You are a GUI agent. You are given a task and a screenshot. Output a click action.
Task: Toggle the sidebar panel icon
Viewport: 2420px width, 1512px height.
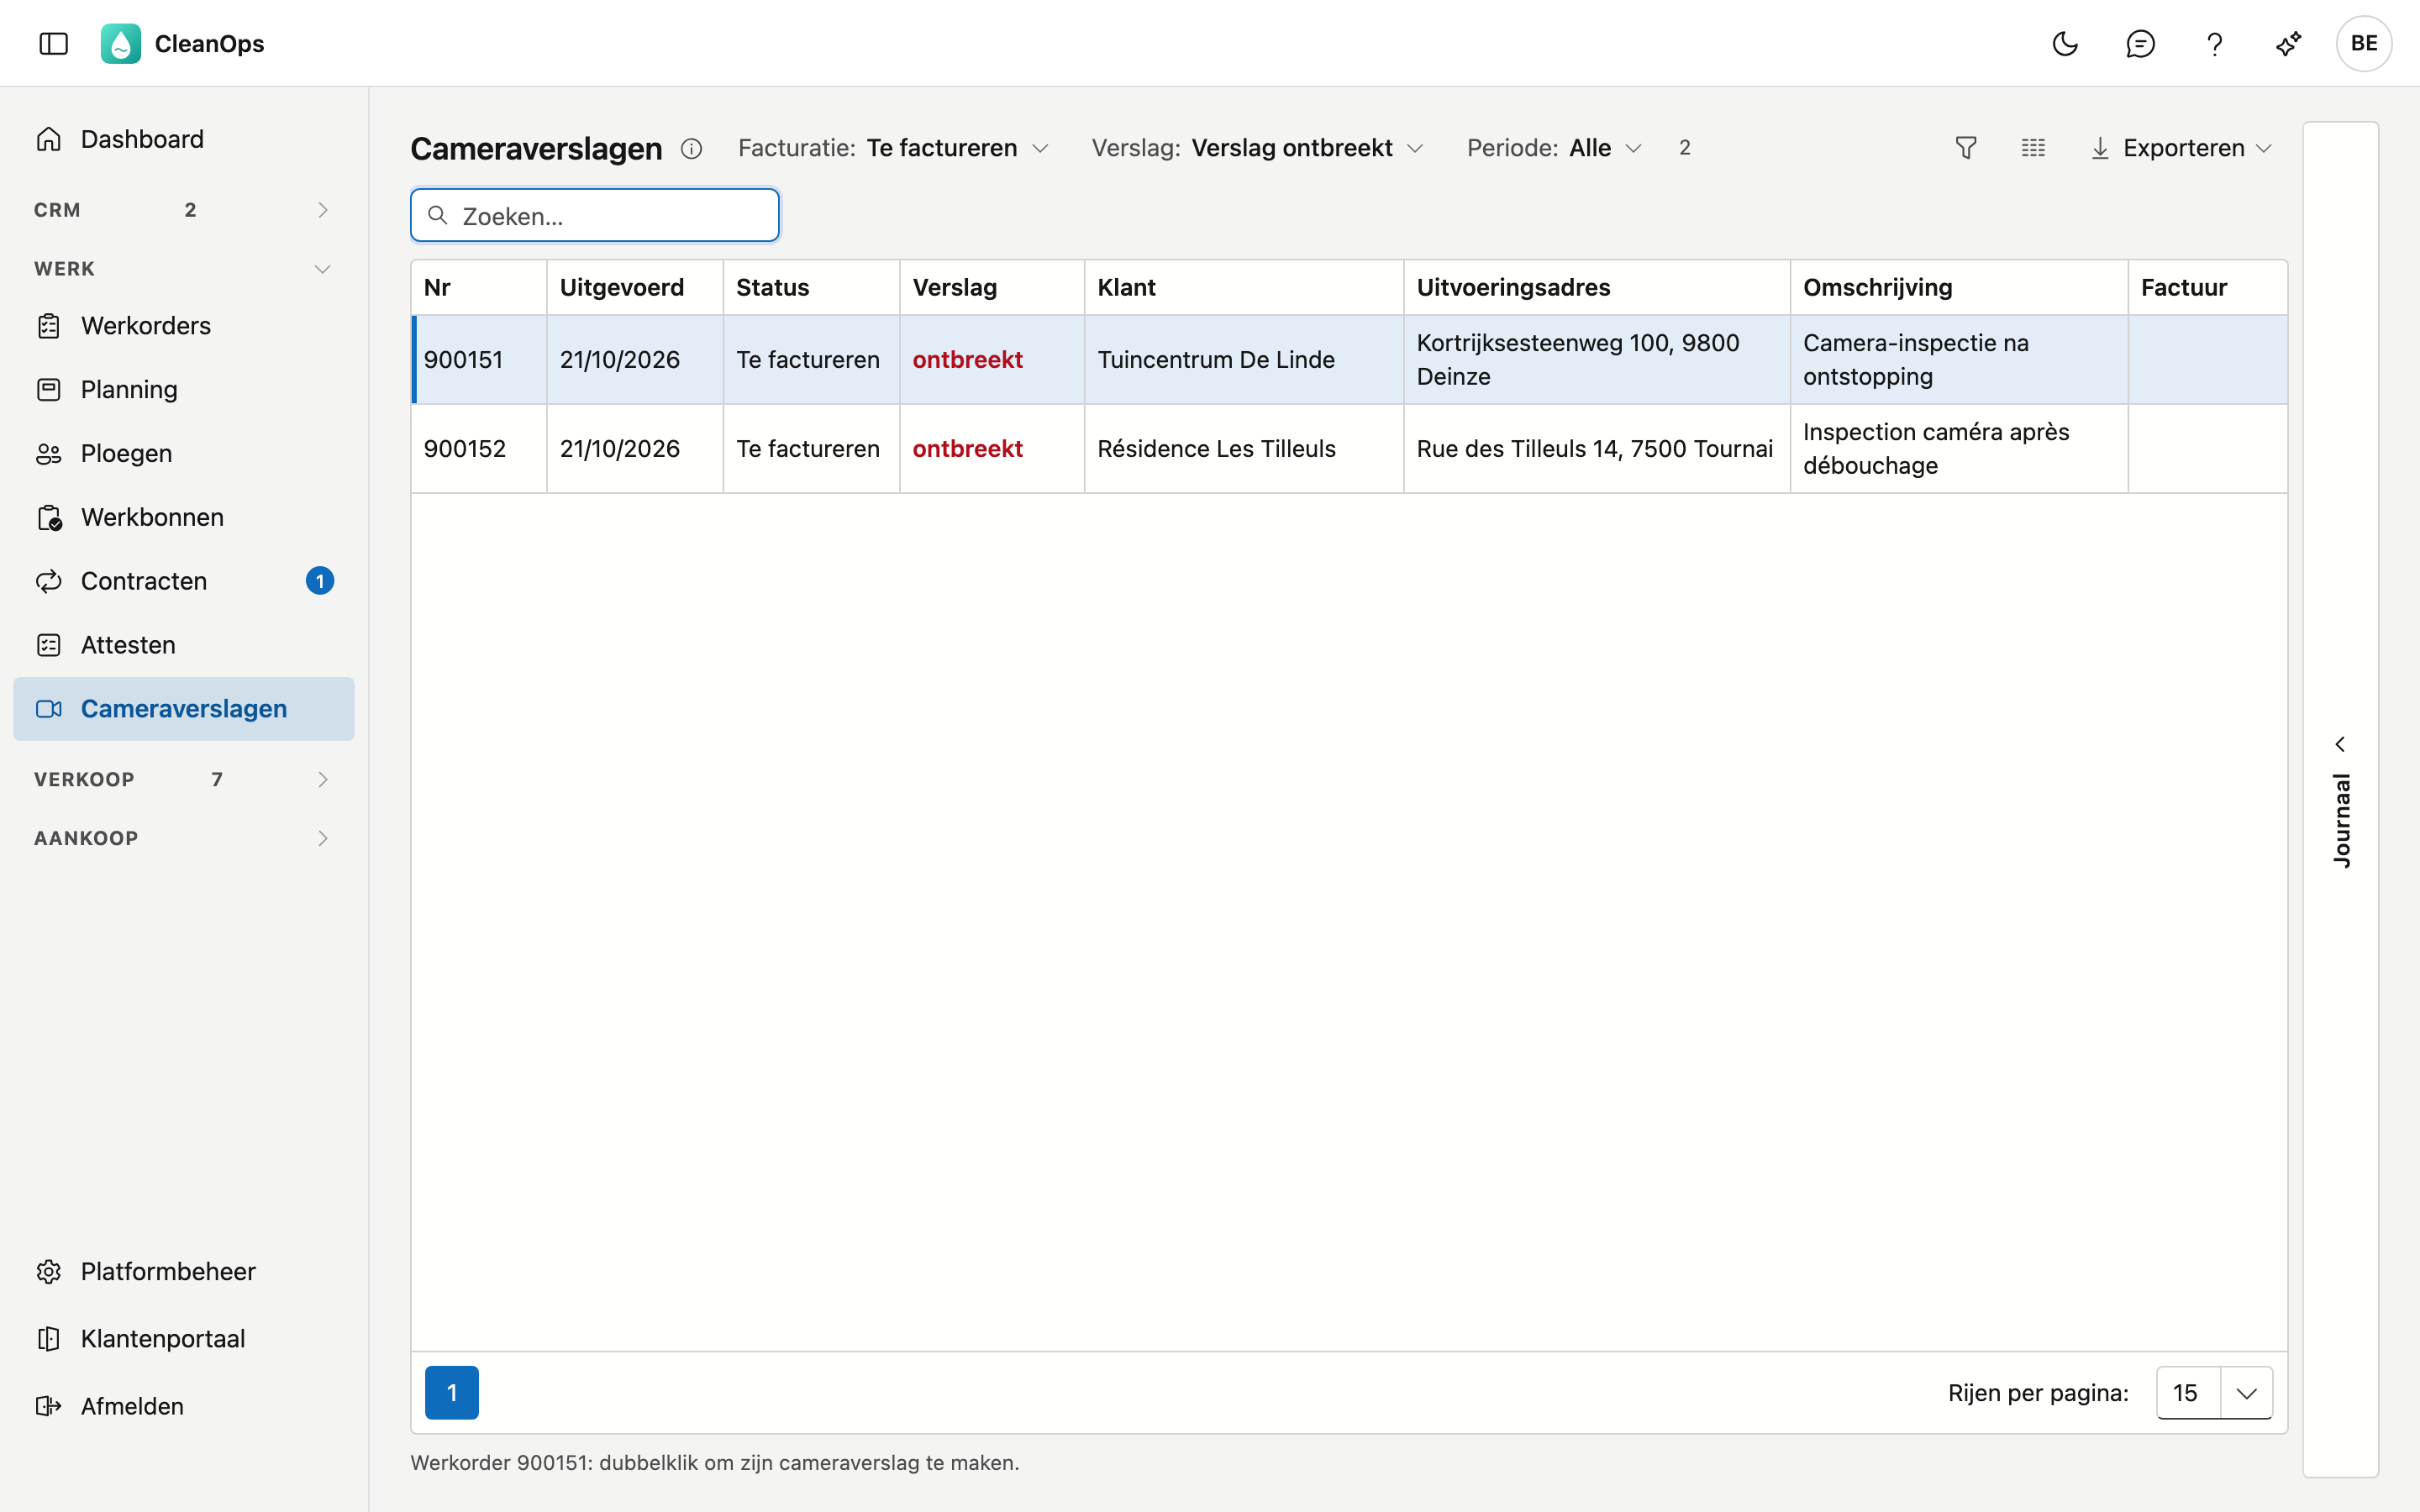(53, 43)
